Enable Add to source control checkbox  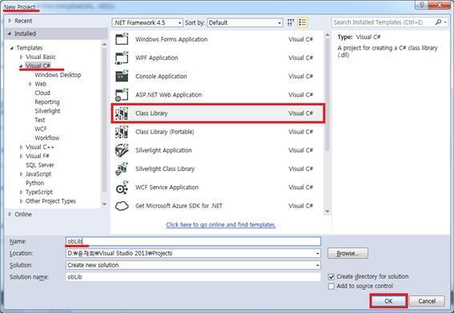331,286
